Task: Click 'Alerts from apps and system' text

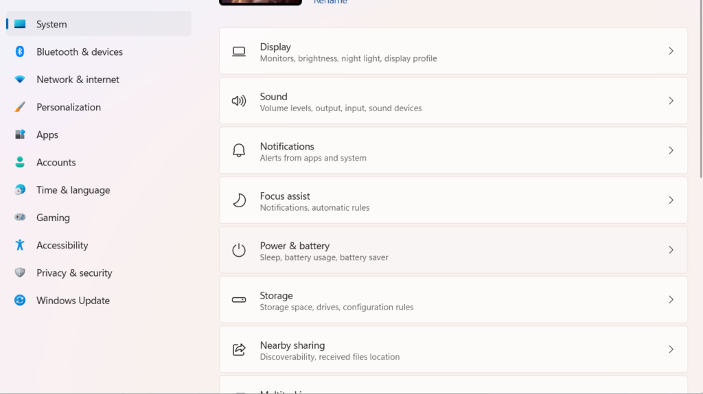Action: pyautogui.click(x=313, y=158)
